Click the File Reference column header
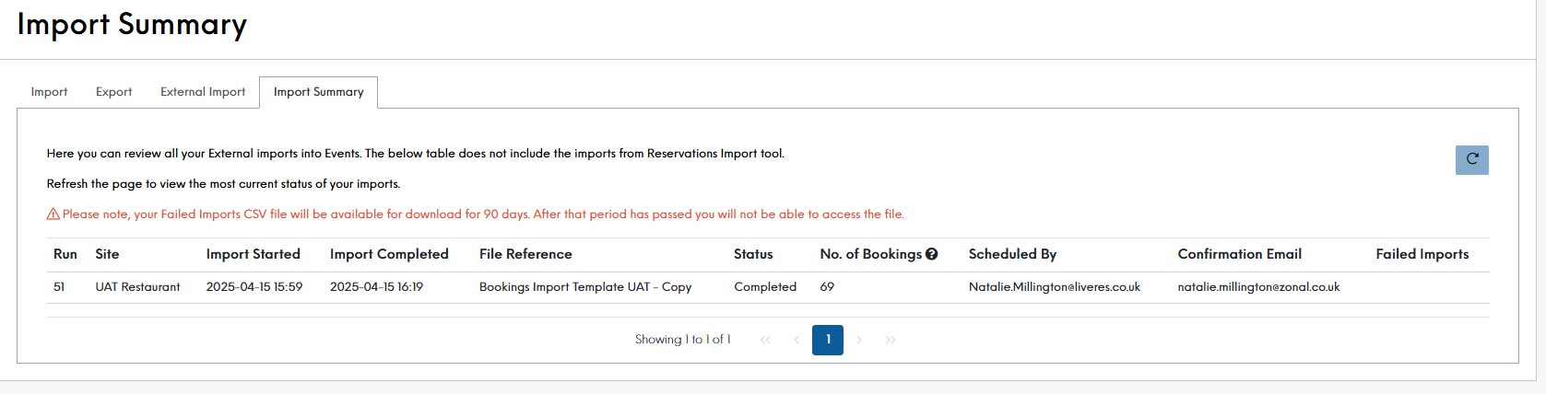The height and width of the screenshot is (394, 1546). (x=525, y=254)
